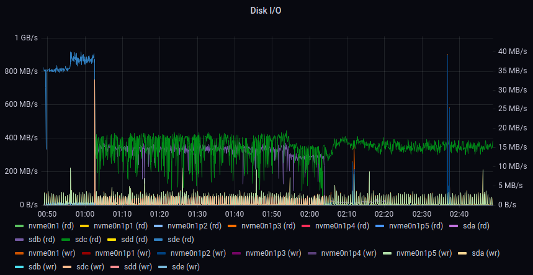Click the nvme0n1p5 (wr) legend label
Screen dimensions: 533x275
pyautogui.click(x=423, y=253)
